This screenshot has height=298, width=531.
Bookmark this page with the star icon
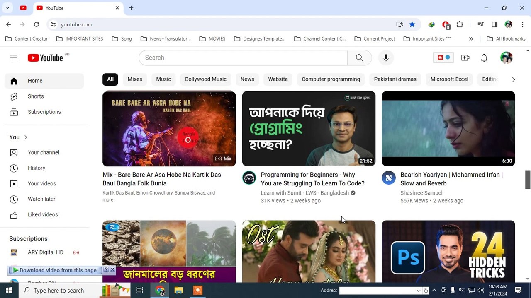point(412,24)
